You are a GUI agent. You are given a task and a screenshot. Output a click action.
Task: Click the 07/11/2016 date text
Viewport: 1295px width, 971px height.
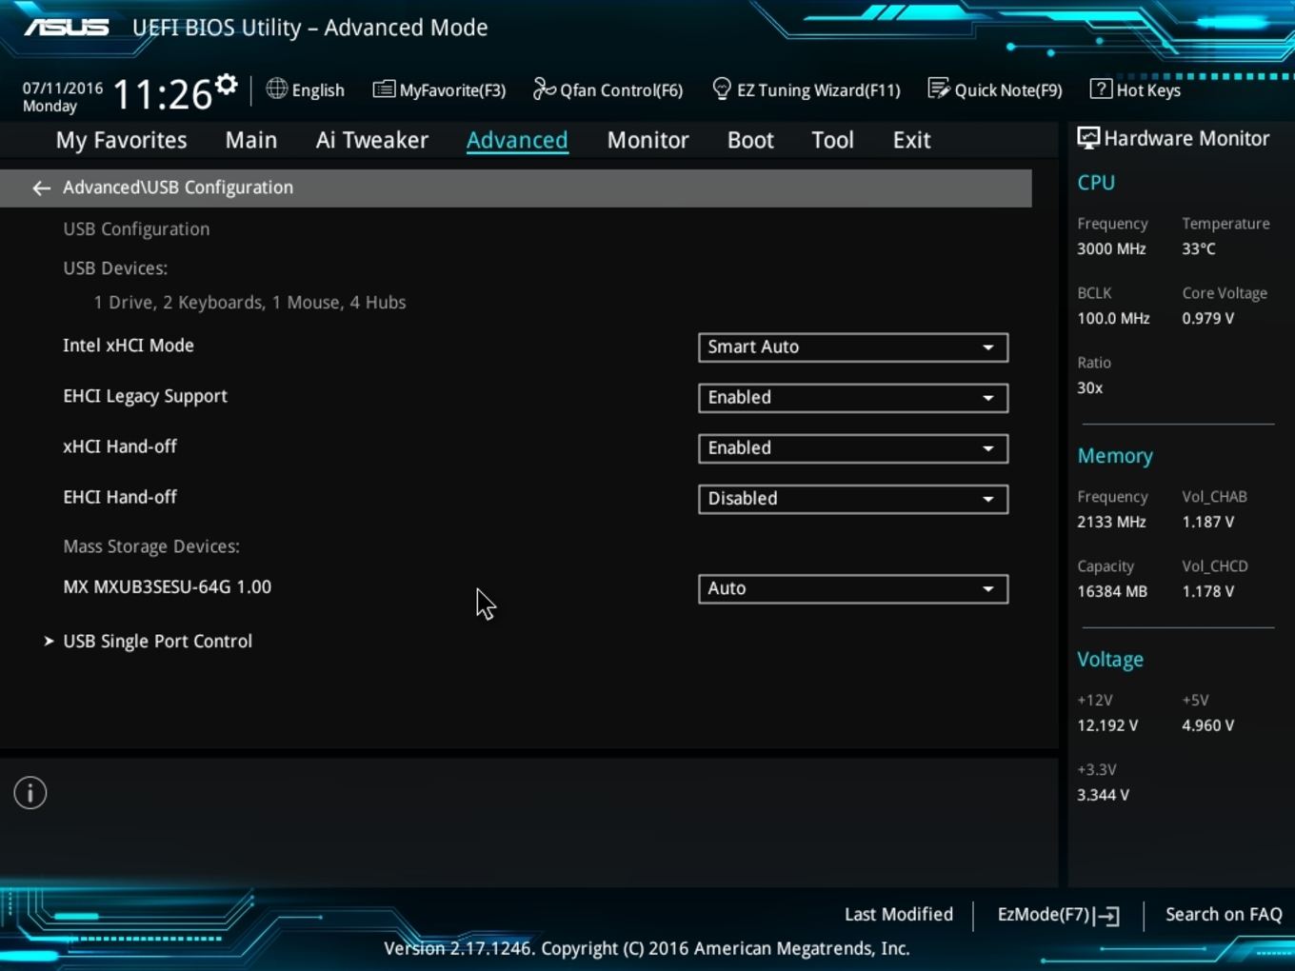(x=63, y=88)
